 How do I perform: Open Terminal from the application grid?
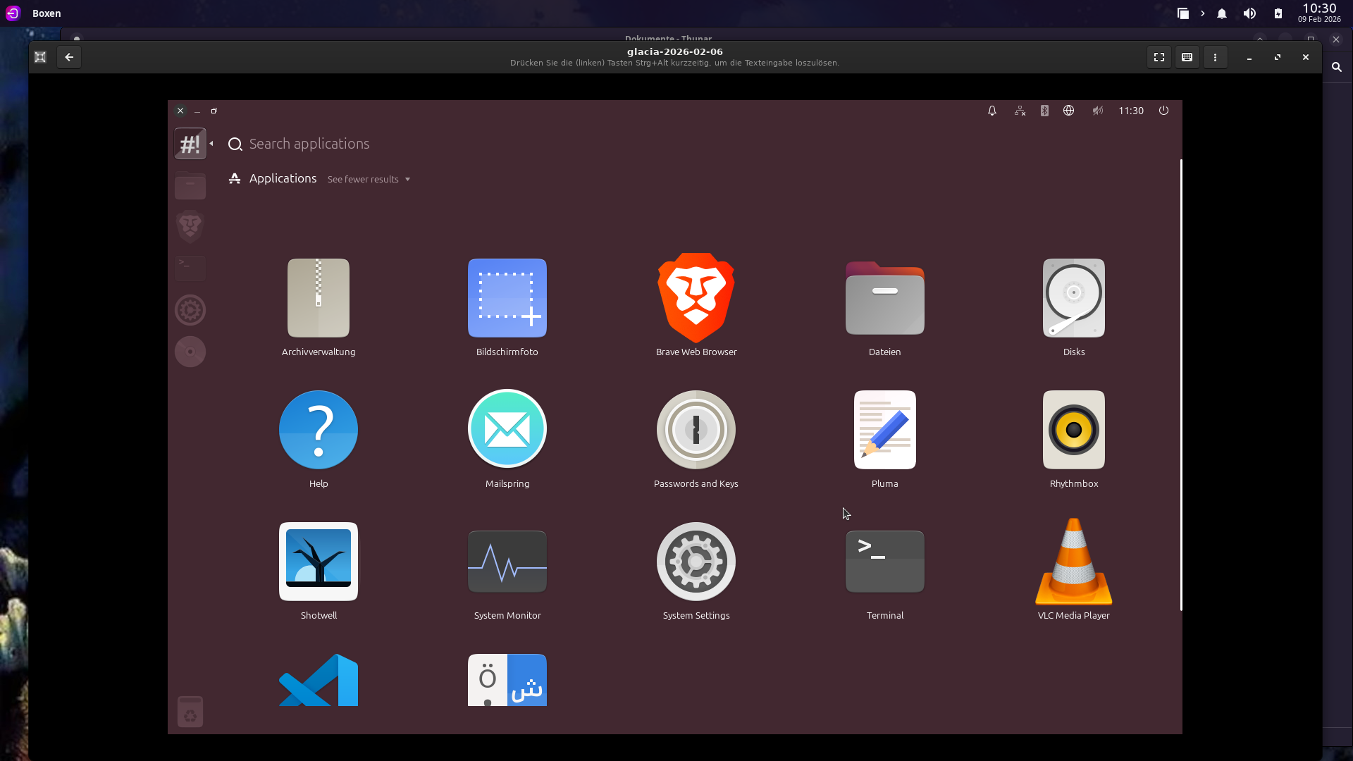pos(884,562)
